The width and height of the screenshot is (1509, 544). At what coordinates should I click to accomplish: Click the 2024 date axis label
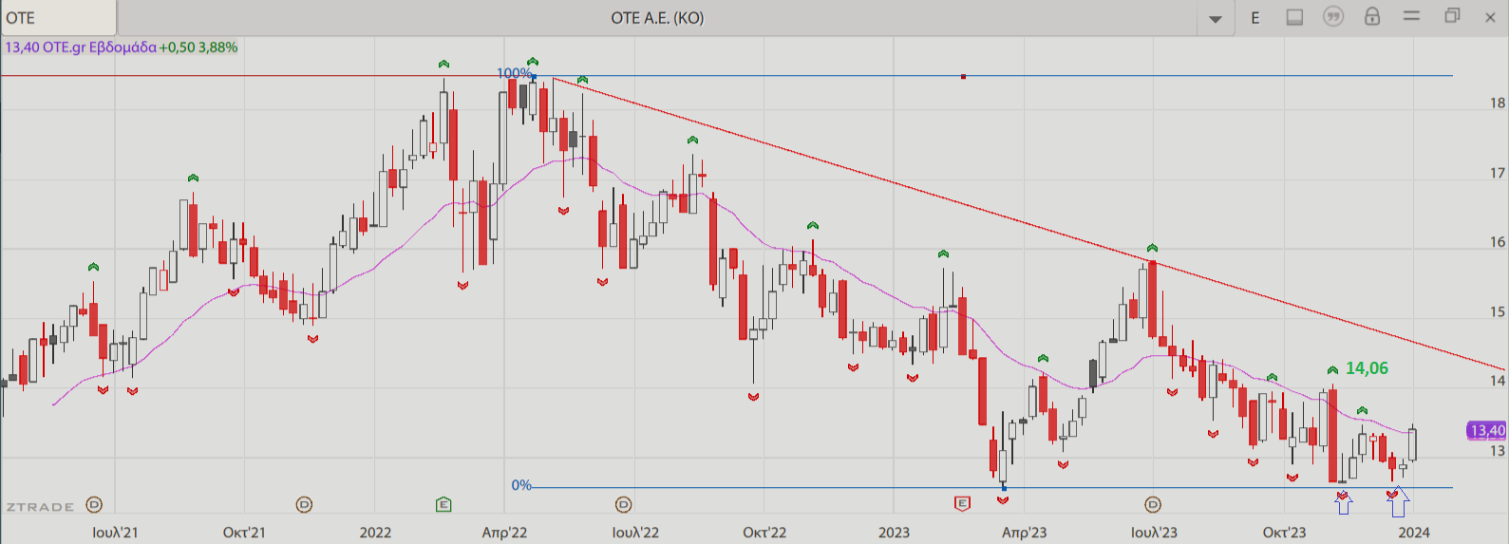tap(1414, 533)
